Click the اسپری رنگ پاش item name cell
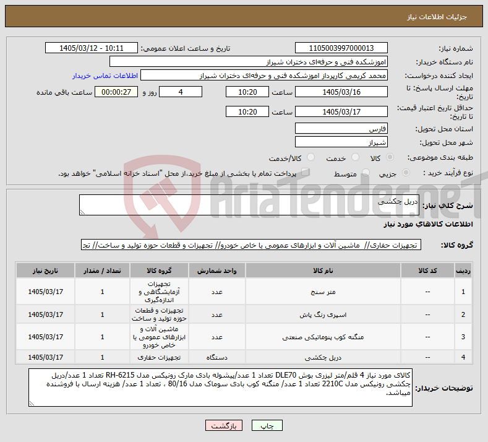 tap(323, 314)
